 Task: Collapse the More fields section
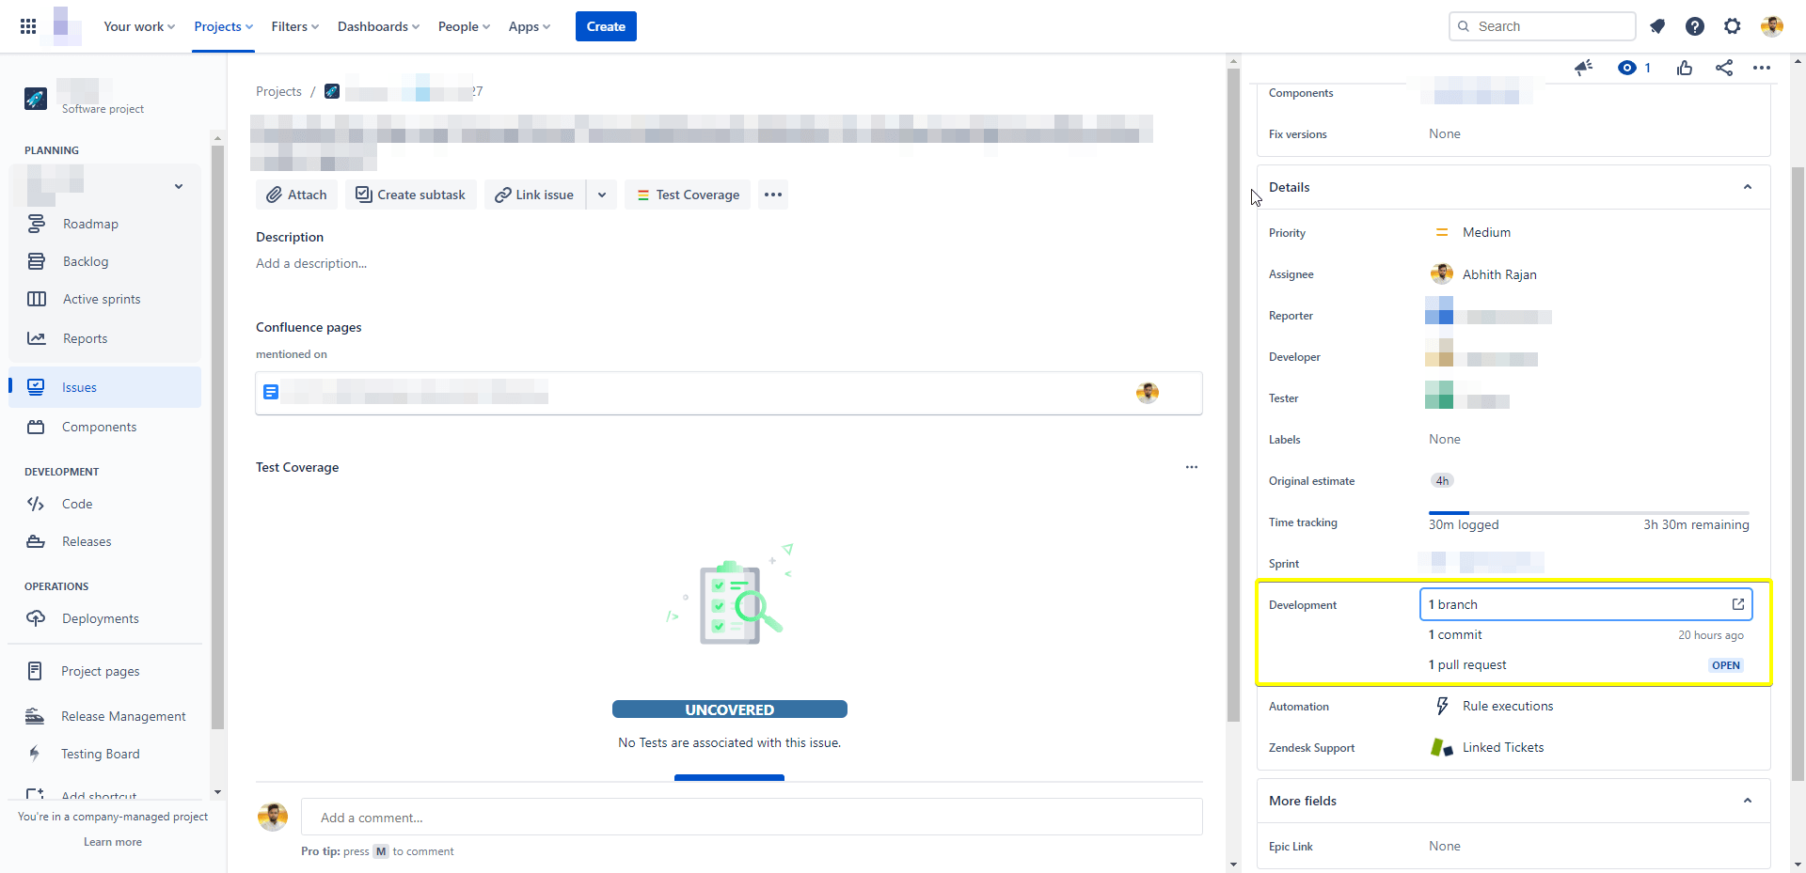click(x=1748, y=800)
